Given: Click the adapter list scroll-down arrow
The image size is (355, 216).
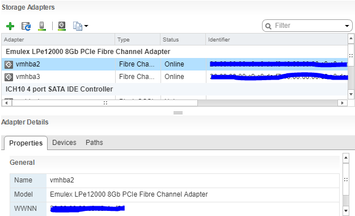Looking at the screenshot, I should click(351, 94).
